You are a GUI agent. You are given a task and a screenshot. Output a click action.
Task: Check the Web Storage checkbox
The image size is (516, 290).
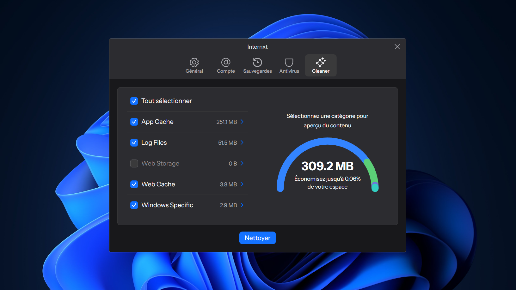(134, 163)
